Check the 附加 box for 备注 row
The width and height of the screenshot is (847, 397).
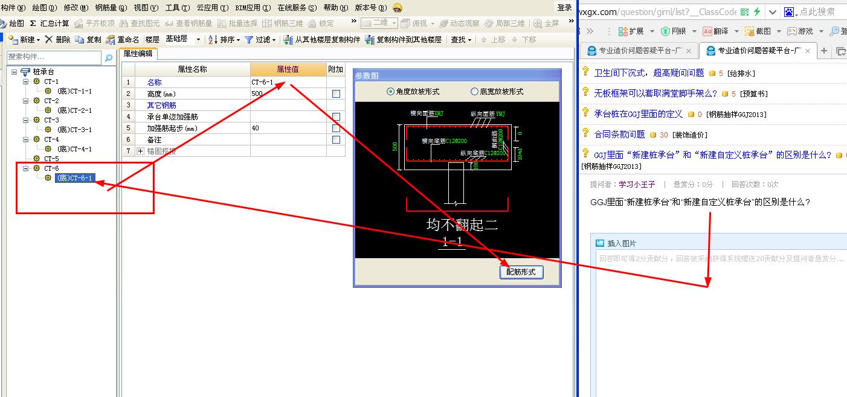coord(336,139)
